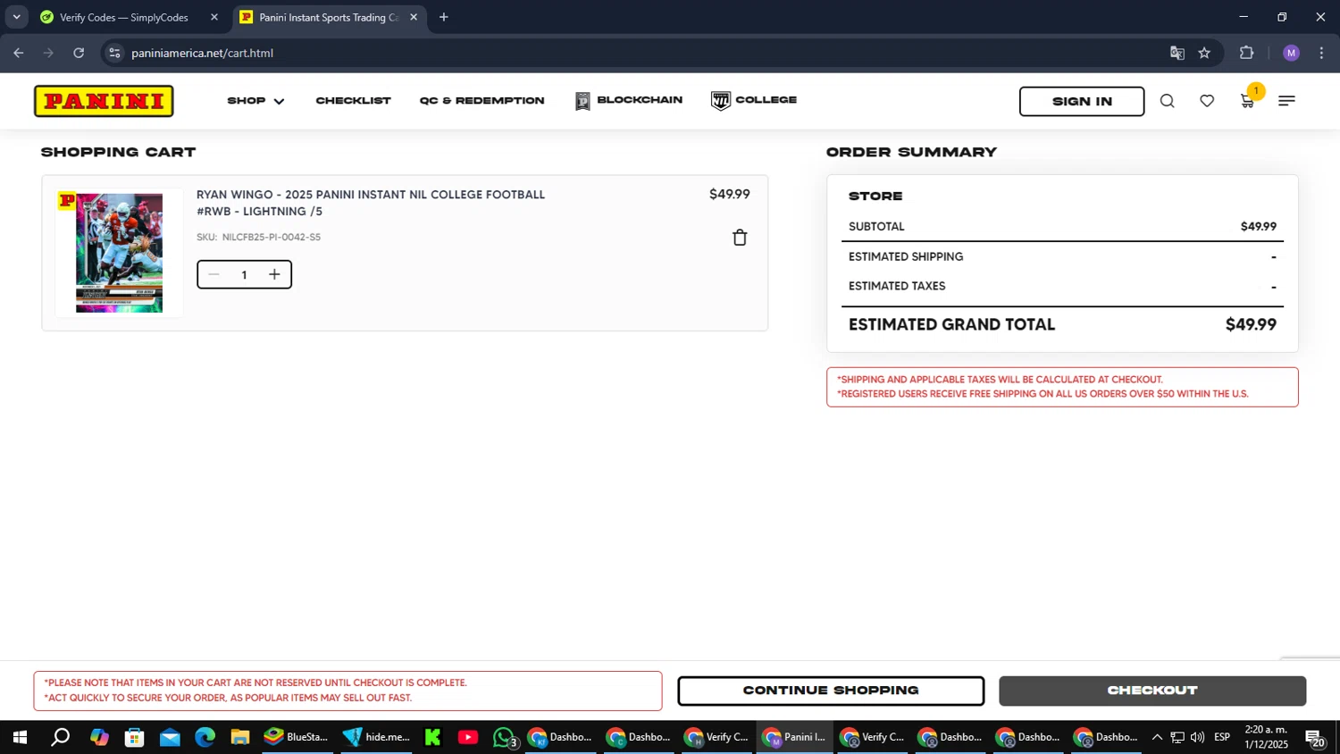Go back using browser back arrow
This screenshot has height=754, width=1340.
[19, 53]
